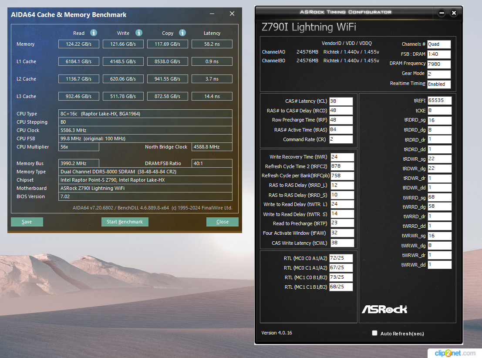This screenshot has width=482, height=358.
Task: Click the Save button in AIDA64
Action: 27,222
